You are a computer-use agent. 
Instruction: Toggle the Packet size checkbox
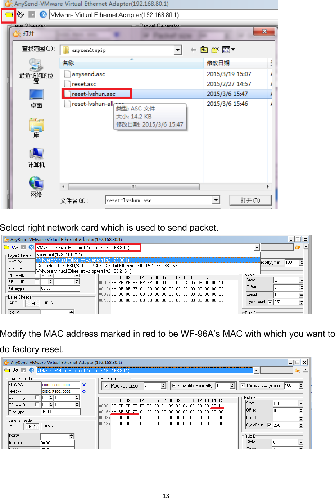click(x=105, y=386)
